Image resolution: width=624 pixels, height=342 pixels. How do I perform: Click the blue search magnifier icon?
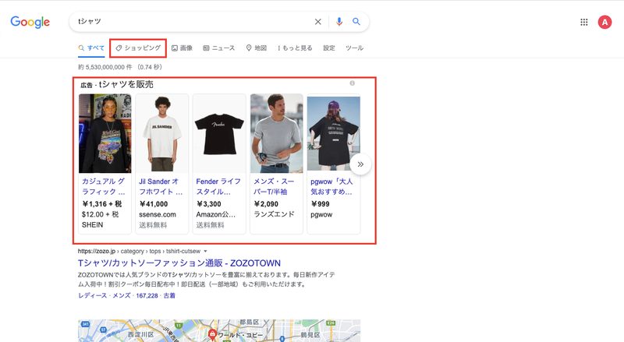tap(356, 22)
